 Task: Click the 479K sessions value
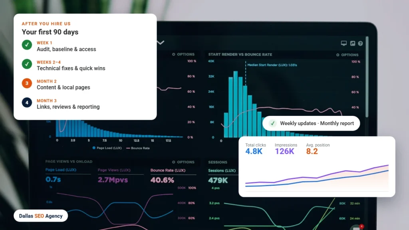(x=218, y=180)
